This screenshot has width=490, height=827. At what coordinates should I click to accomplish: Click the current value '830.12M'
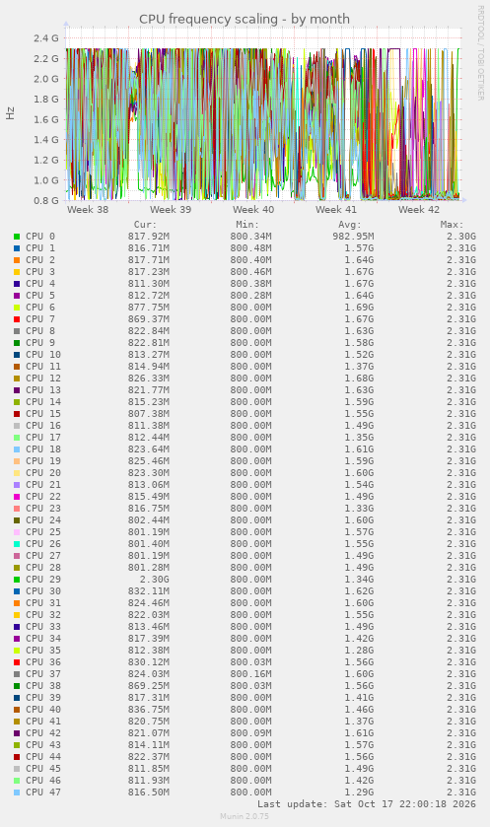[149, 662]
